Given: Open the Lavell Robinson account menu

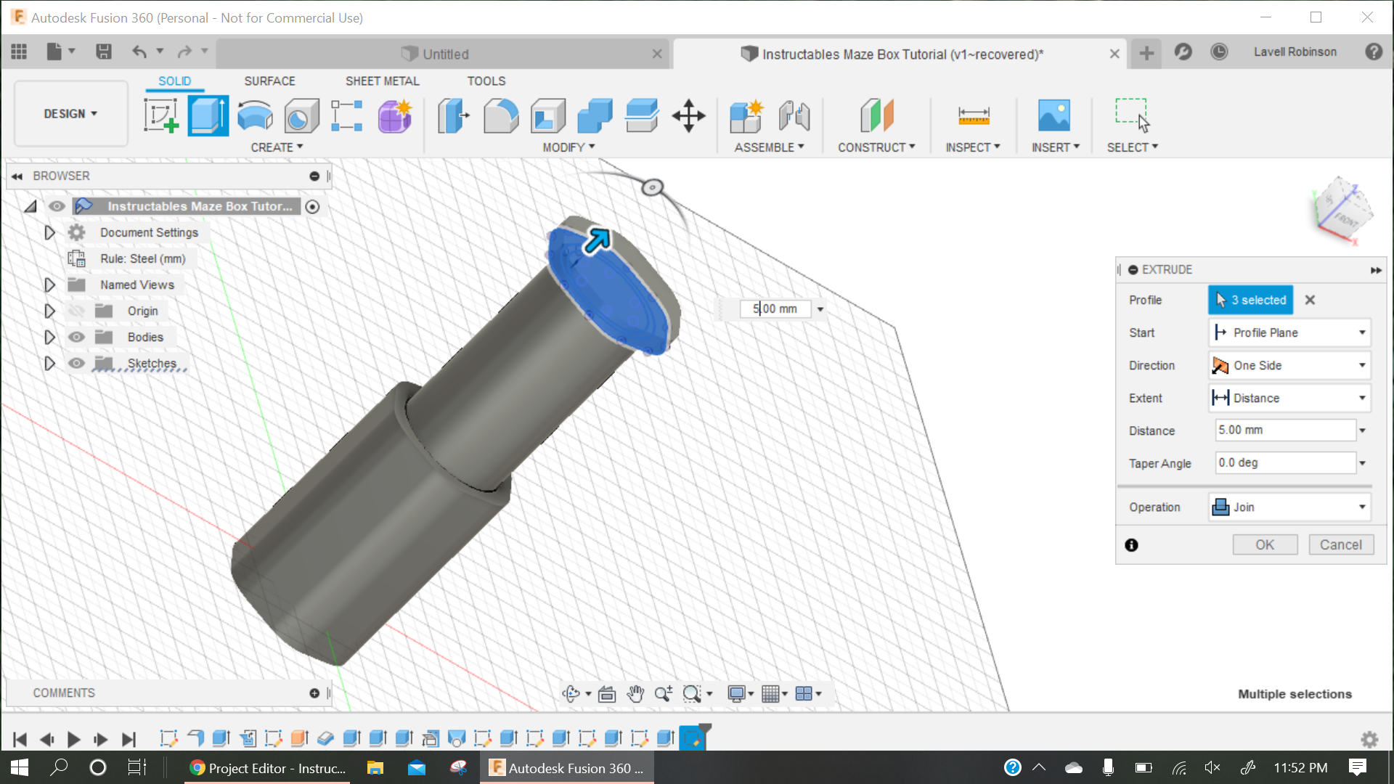Looking at the screenshot, I should point(1295,52).
